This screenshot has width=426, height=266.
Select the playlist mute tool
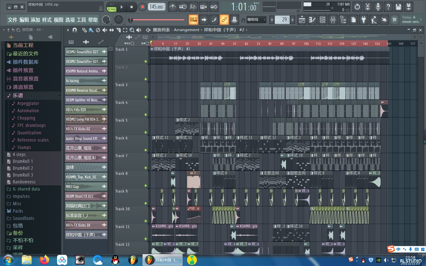(x=105, y=30)
